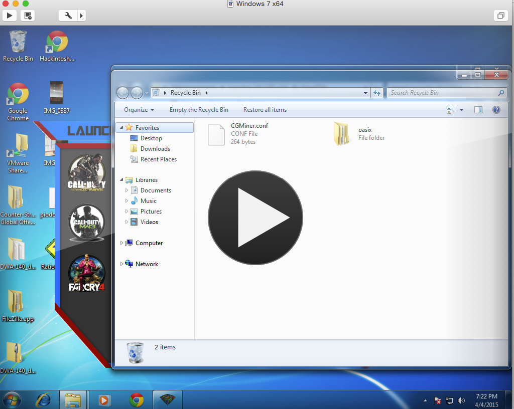Select the CGMiner.conf file
This screenshot has height=409, width=514.
tap(238, 133)
